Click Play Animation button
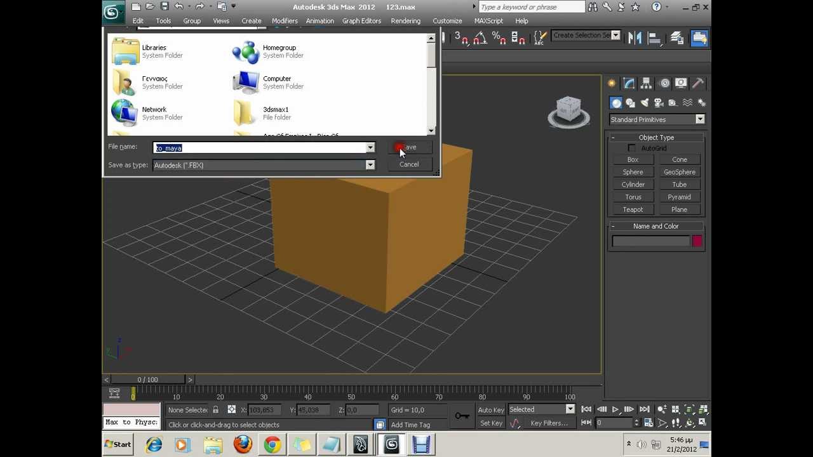Image resolution: width=813 pixels, height=457 pixels. tap(615, 409)
